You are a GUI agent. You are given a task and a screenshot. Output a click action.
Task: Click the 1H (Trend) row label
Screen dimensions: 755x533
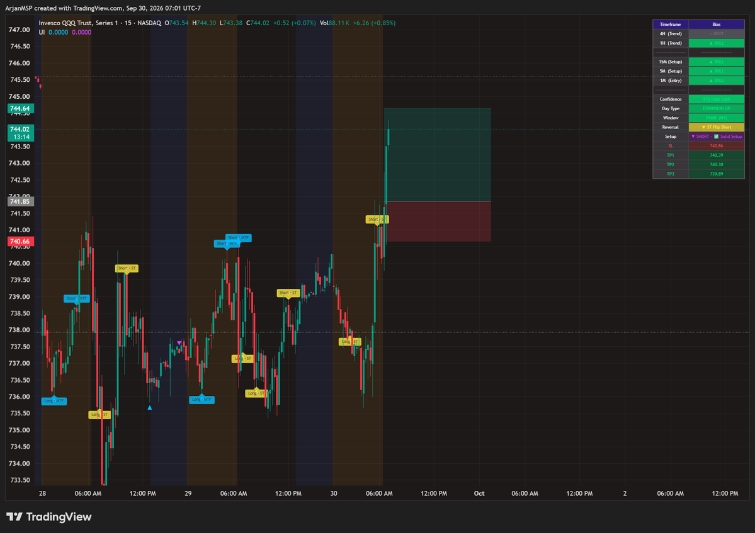pyautogui.click(x=670, y=43)
